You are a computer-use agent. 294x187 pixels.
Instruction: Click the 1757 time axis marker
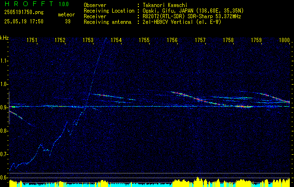point(200,40)
